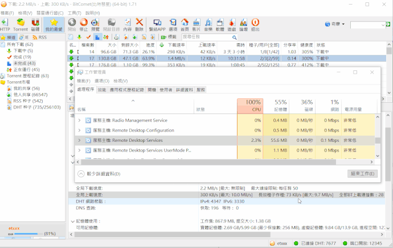
Task: Sort download list by 進度 column
Action: (x=150, y=45)
